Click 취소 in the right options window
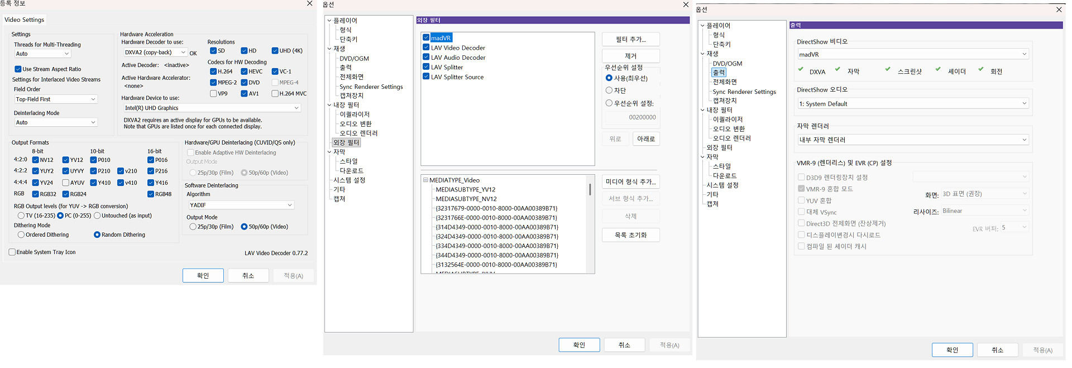The height and width of the screenshot is (368, 1072). pos(998,350)
